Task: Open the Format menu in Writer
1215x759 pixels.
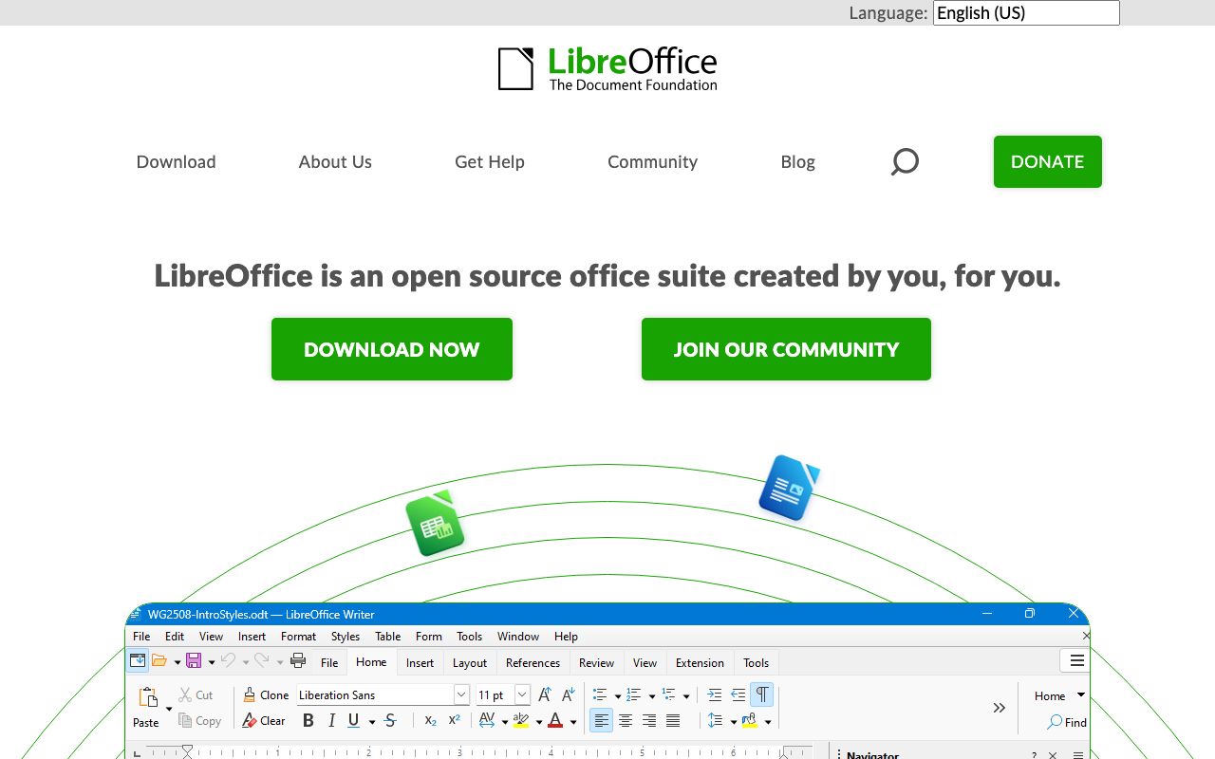Action: tap(298, 637)
